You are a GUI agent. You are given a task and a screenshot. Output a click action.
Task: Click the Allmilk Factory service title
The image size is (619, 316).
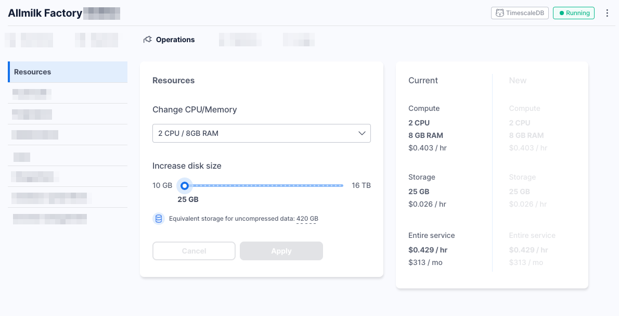point(45,13)
